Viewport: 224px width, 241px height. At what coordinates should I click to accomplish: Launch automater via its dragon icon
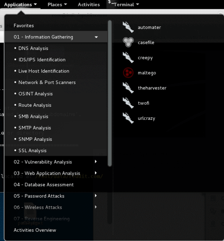pyautogui.click(x=128, y=27)
